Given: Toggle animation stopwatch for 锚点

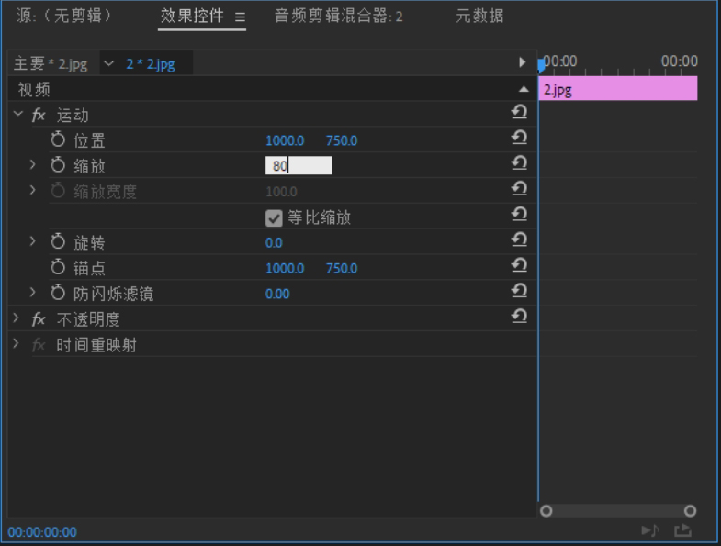Looking at the screenshot, I should [58, 266].
